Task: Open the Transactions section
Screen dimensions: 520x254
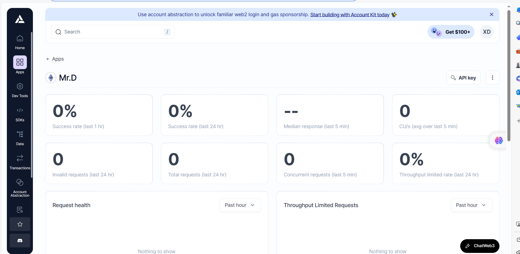Action: pos(20,162)
